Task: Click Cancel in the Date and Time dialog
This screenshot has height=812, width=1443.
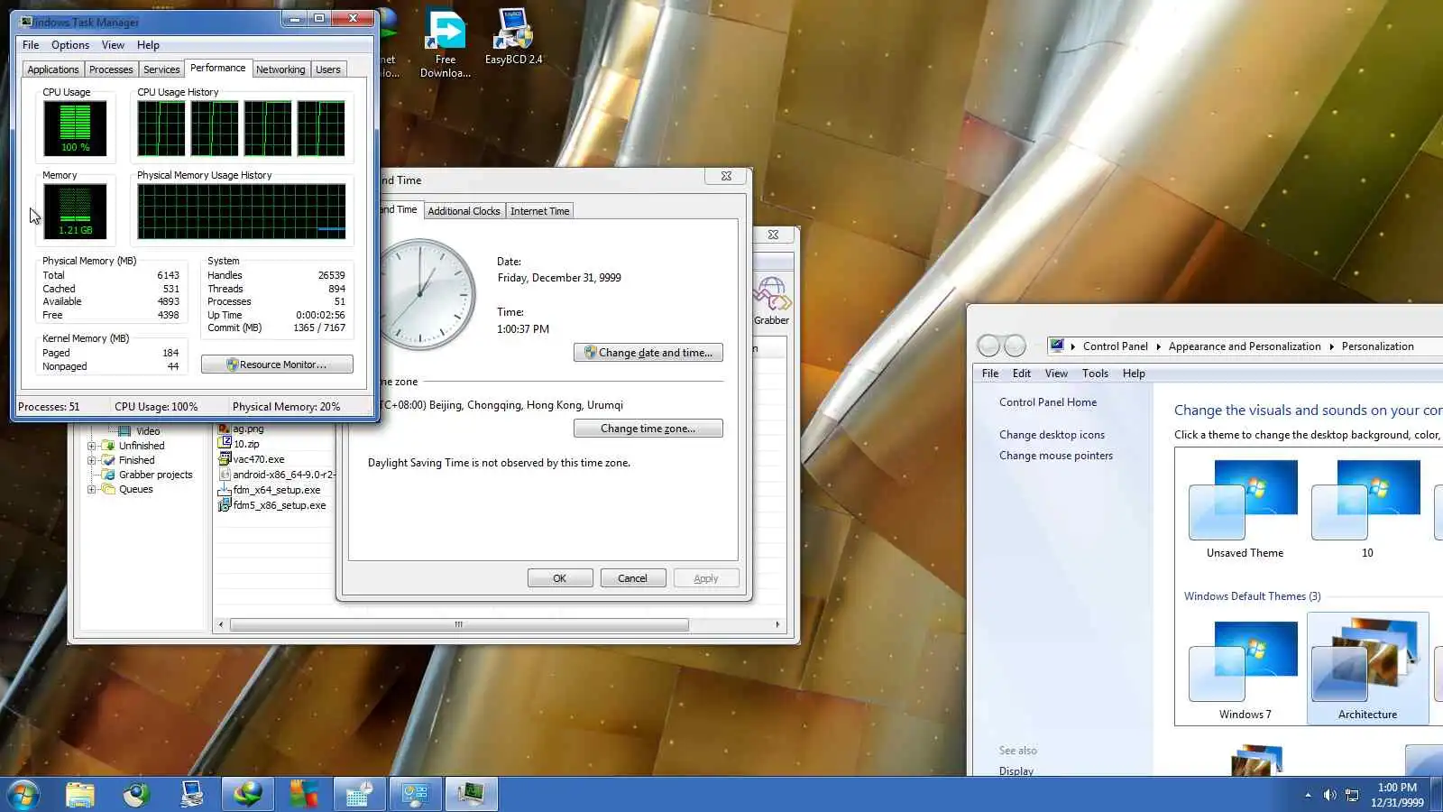Action: pyautogui.click(x=633, y=578)
